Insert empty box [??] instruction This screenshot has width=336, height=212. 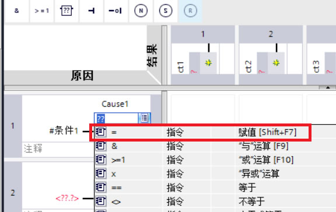tap(66, 10)
